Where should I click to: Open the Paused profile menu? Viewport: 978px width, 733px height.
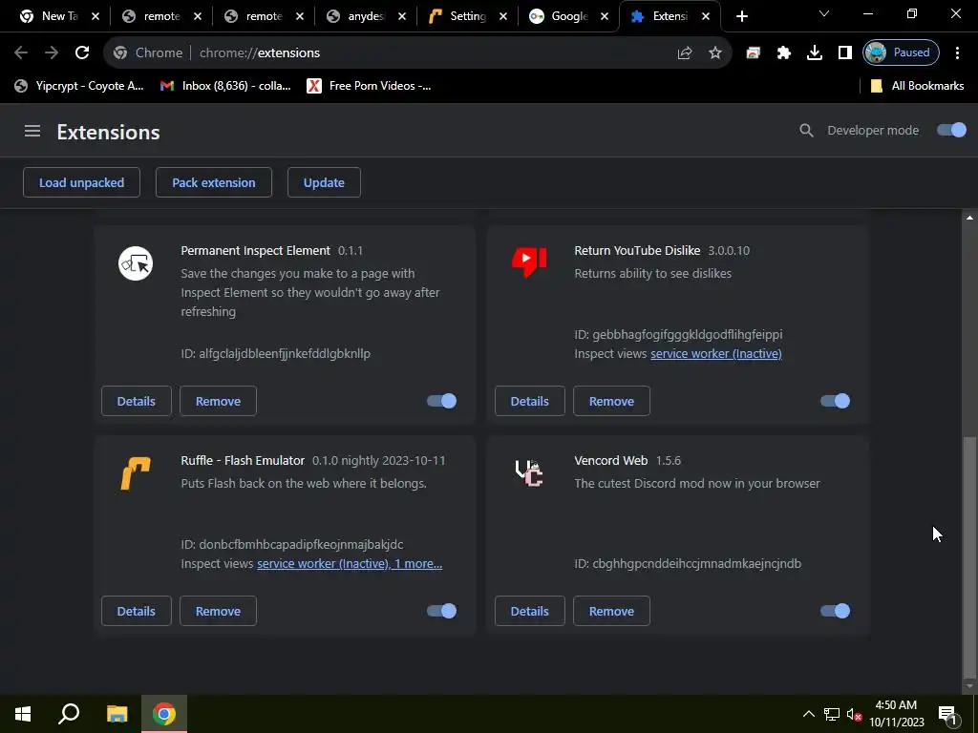pos(901,53)
